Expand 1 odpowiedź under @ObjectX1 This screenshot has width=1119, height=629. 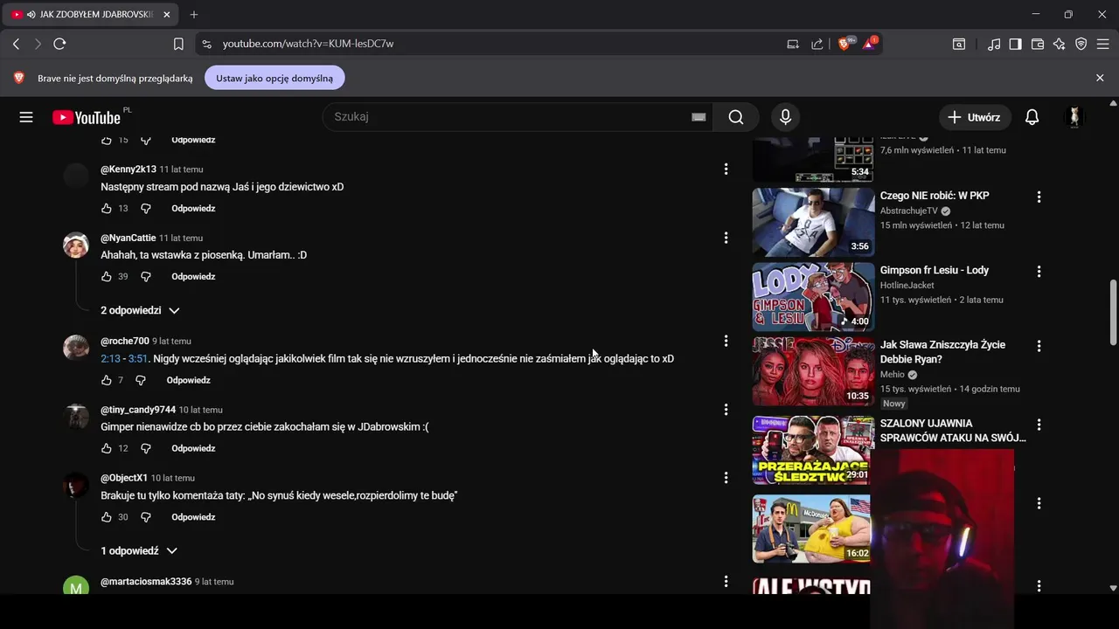tap(139, 551)
